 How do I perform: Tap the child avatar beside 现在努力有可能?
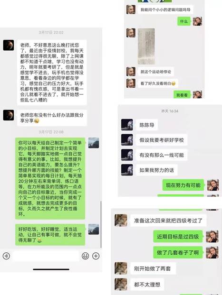click(x=213, y=185)
